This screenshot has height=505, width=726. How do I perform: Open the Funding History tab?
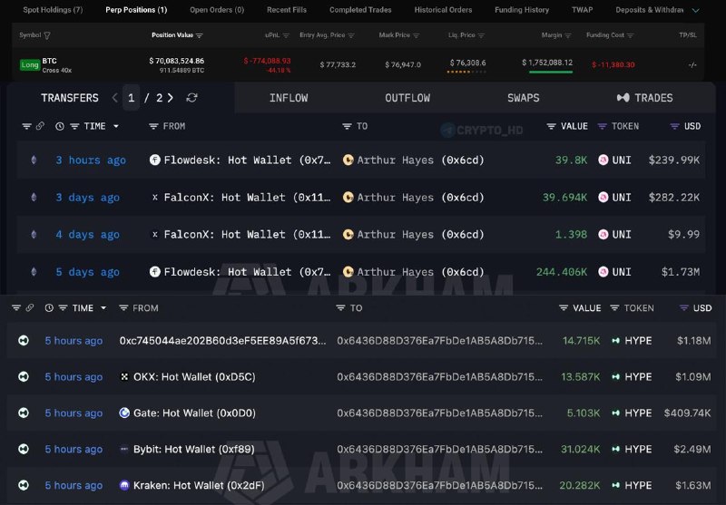pos(522,10)
